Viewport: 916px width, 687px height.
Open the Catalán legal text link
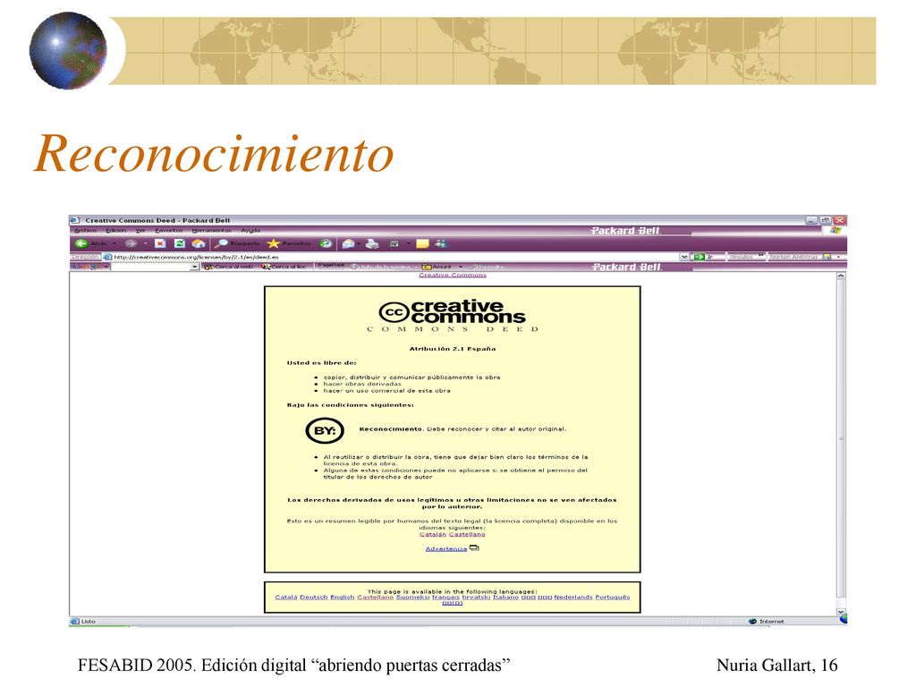(433, 534)
